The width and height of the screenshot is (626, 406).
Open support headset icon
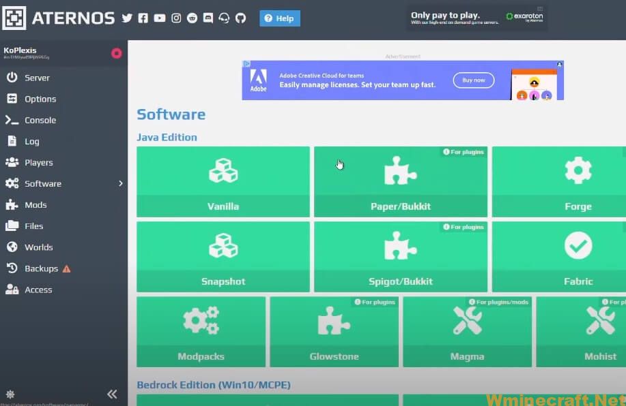point(224,18)
